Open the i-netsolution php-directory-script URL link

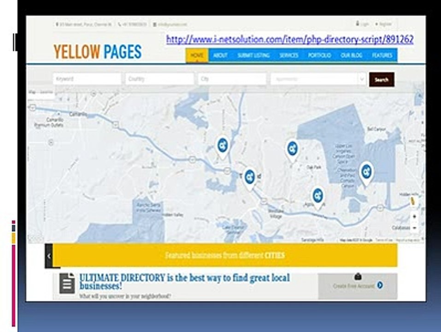point(290,39)
